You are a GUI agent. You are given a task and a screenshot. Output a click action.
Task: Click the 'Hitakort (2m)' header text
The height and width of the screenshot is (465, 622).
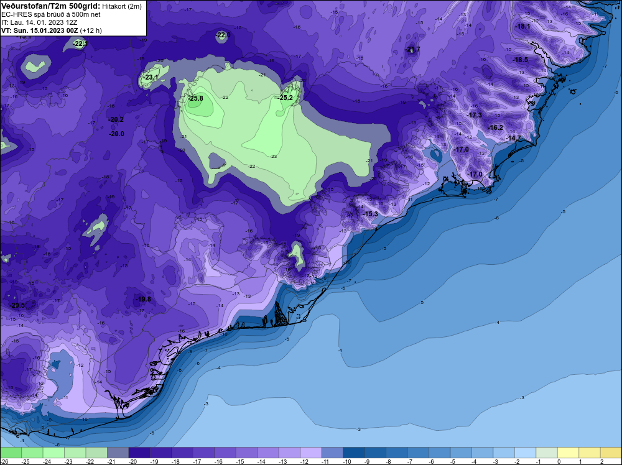pyautogui.click(x=122, y=6)
